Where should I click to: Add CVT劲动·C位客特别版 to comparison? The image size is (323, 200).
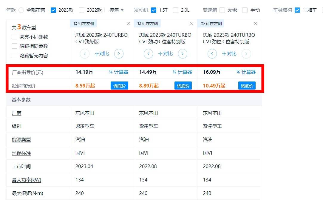(x=166, y=54)
